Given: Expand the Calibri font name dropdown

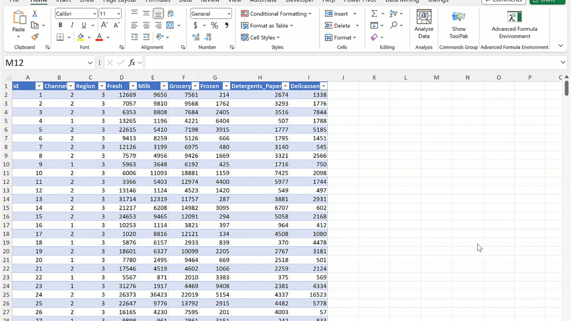Looking at the screenshot, I should pyautogui.click(x=95, y=14).
